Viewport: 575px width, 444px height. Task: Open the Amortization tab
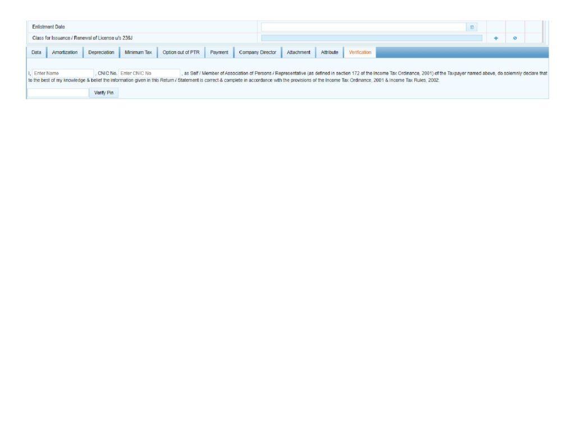point(65,52)
